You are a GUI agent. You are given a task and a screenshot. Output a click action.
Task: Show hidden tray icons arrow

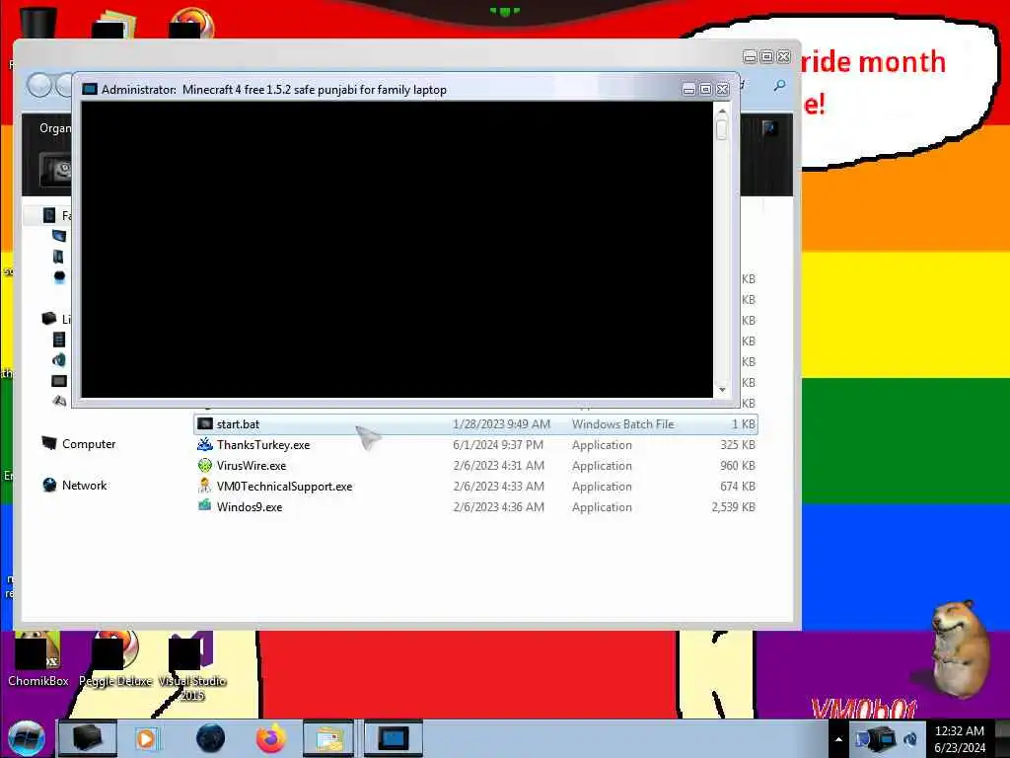coord(838,739)
